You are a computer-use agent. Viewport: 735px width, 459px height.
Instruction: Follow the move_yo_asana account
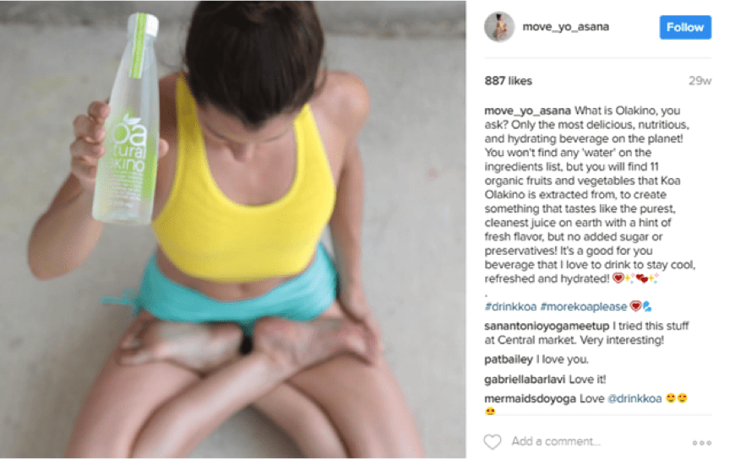coord(685,27)
